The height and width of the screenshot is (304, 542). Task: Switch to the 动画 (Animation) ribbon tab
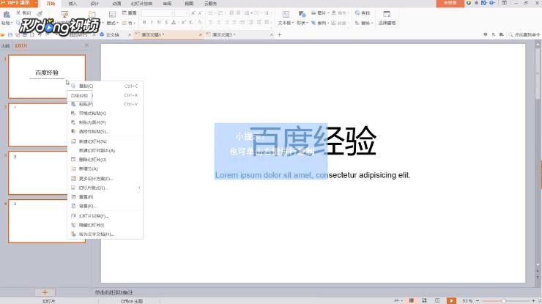pyautogui.click(x=116, y=4)
